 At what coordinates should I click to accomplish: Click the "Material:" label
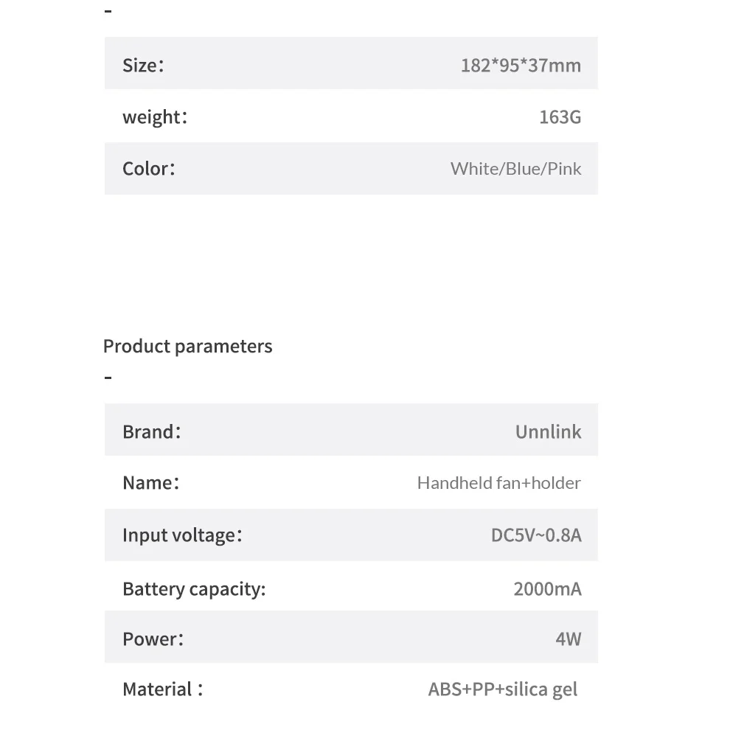(x=163, y=689)
